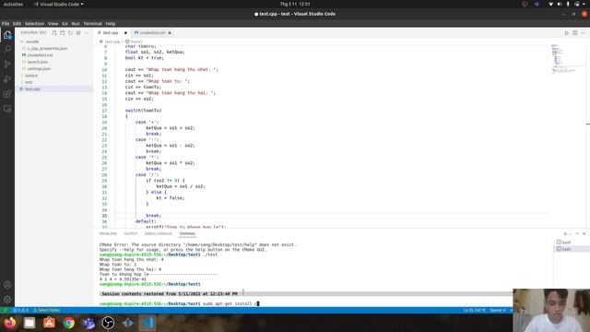Click the New Folder icon in Explorer
This screenshot has height=332, width=590.
tap(63, 33)
